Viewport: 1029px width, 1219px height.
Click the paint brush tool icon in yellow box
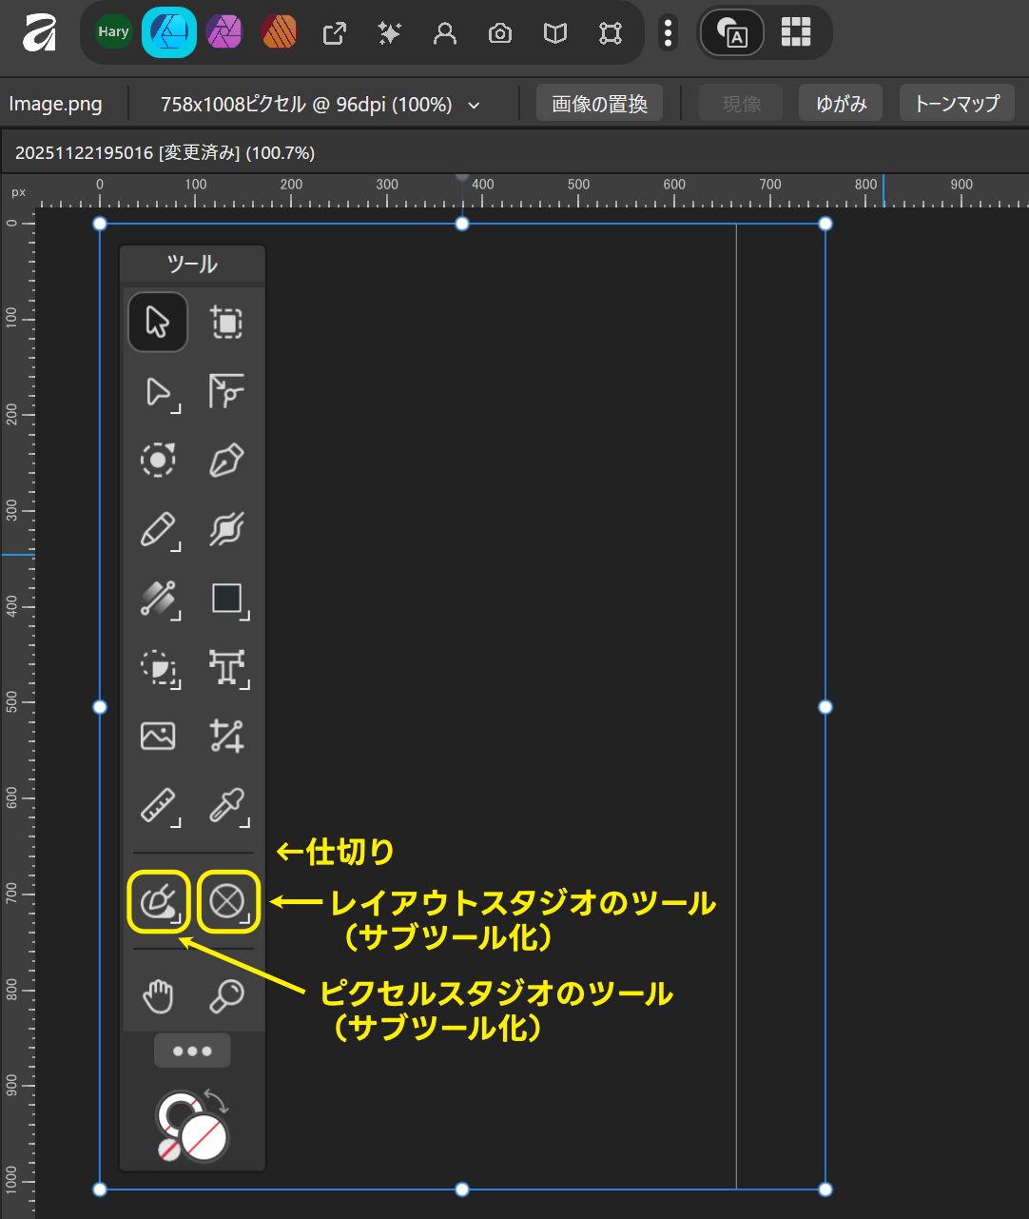(159, 901)
